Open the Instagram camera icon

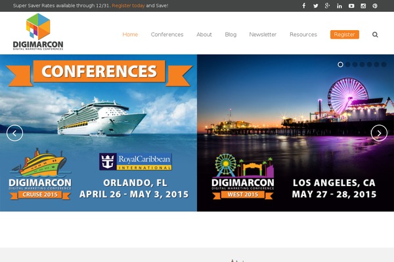(x=363, y=6)
